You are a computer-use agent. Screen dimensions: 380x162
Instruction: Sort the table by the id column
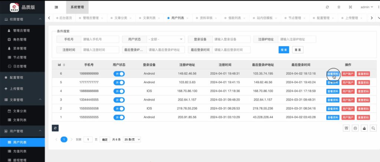pyautogui.click(x=64, y=65)
